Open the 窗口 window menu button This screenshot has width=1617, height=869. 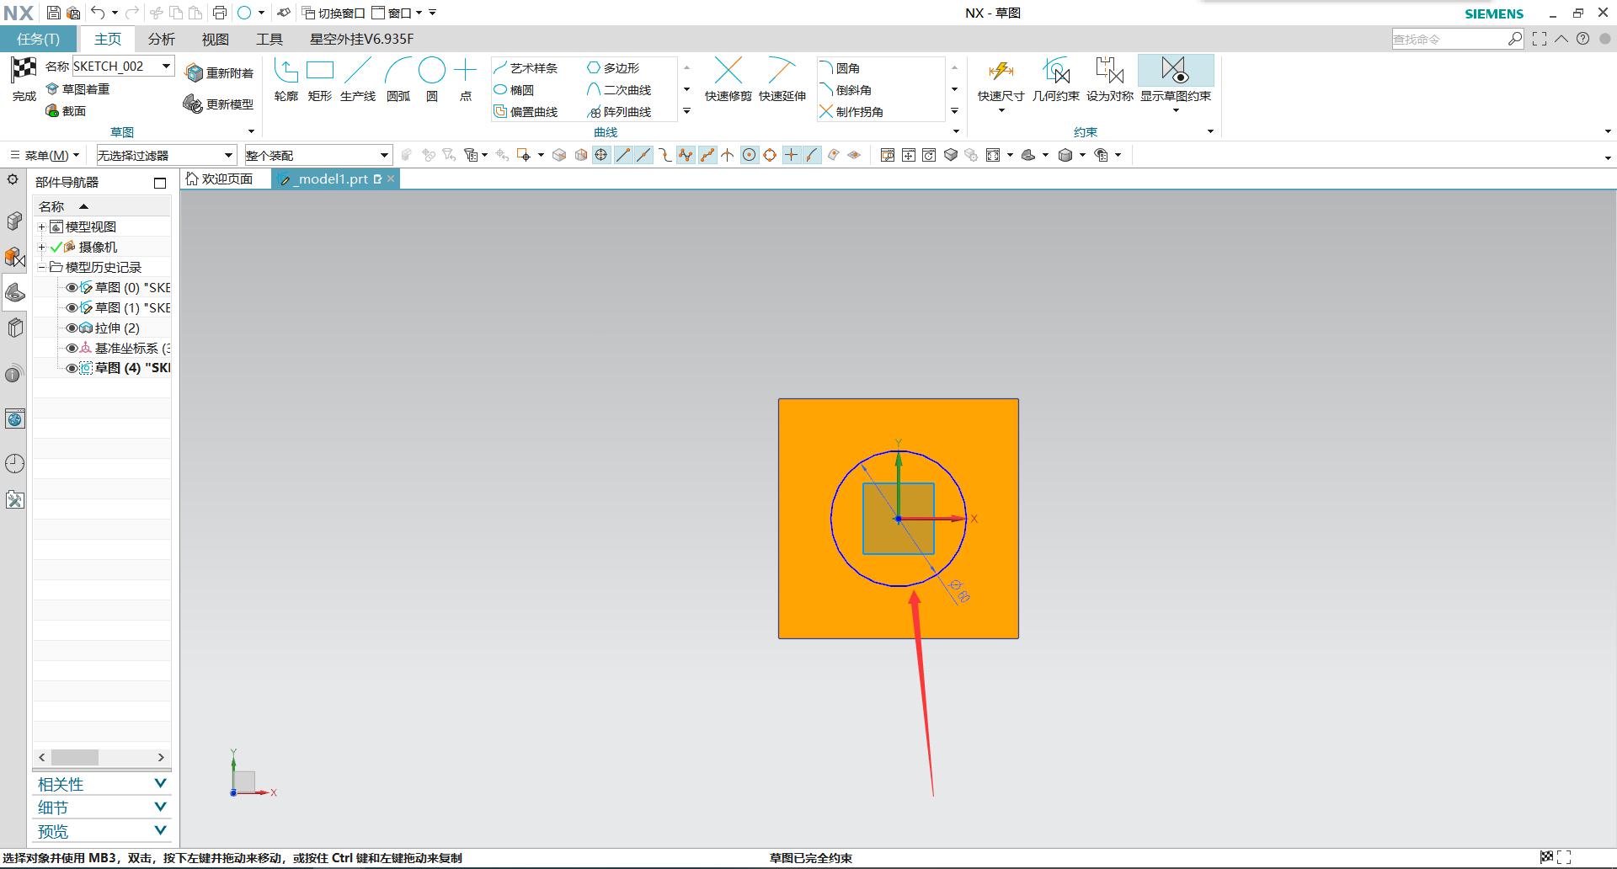398,13
